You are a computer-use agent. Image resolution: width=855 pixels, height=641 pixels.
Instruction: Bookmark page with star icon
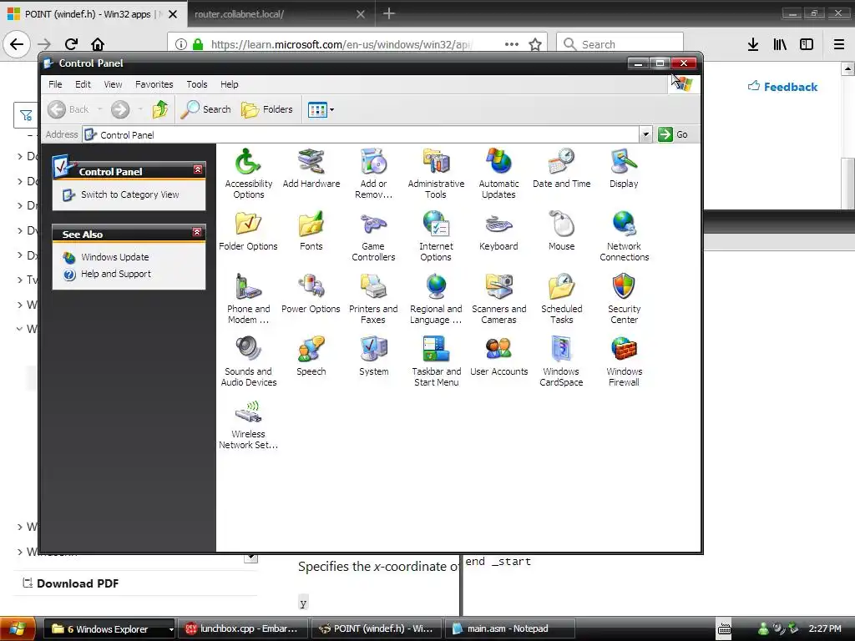click(535, 44)
